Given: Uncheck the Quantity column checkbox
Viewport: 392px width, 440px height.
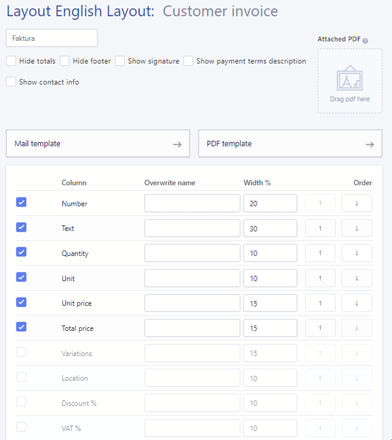Looking at the screenshot, I should tap(21, 252).
